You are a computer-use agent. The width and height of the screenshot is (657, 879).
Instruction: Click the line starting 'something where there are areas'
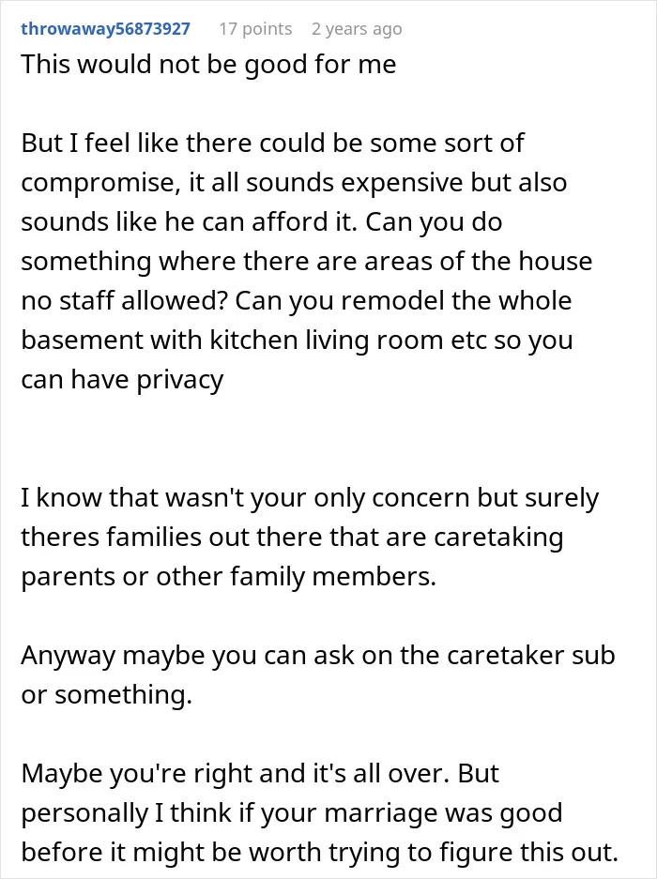(x=307, y=262)
